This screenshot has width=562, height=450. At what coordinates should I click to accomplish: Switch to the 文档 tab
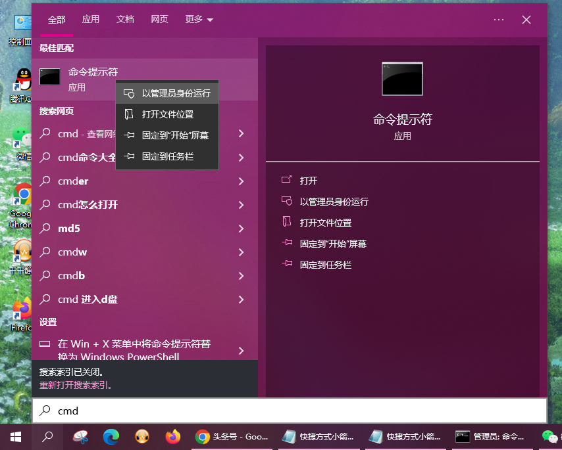[x=125, y=19]
